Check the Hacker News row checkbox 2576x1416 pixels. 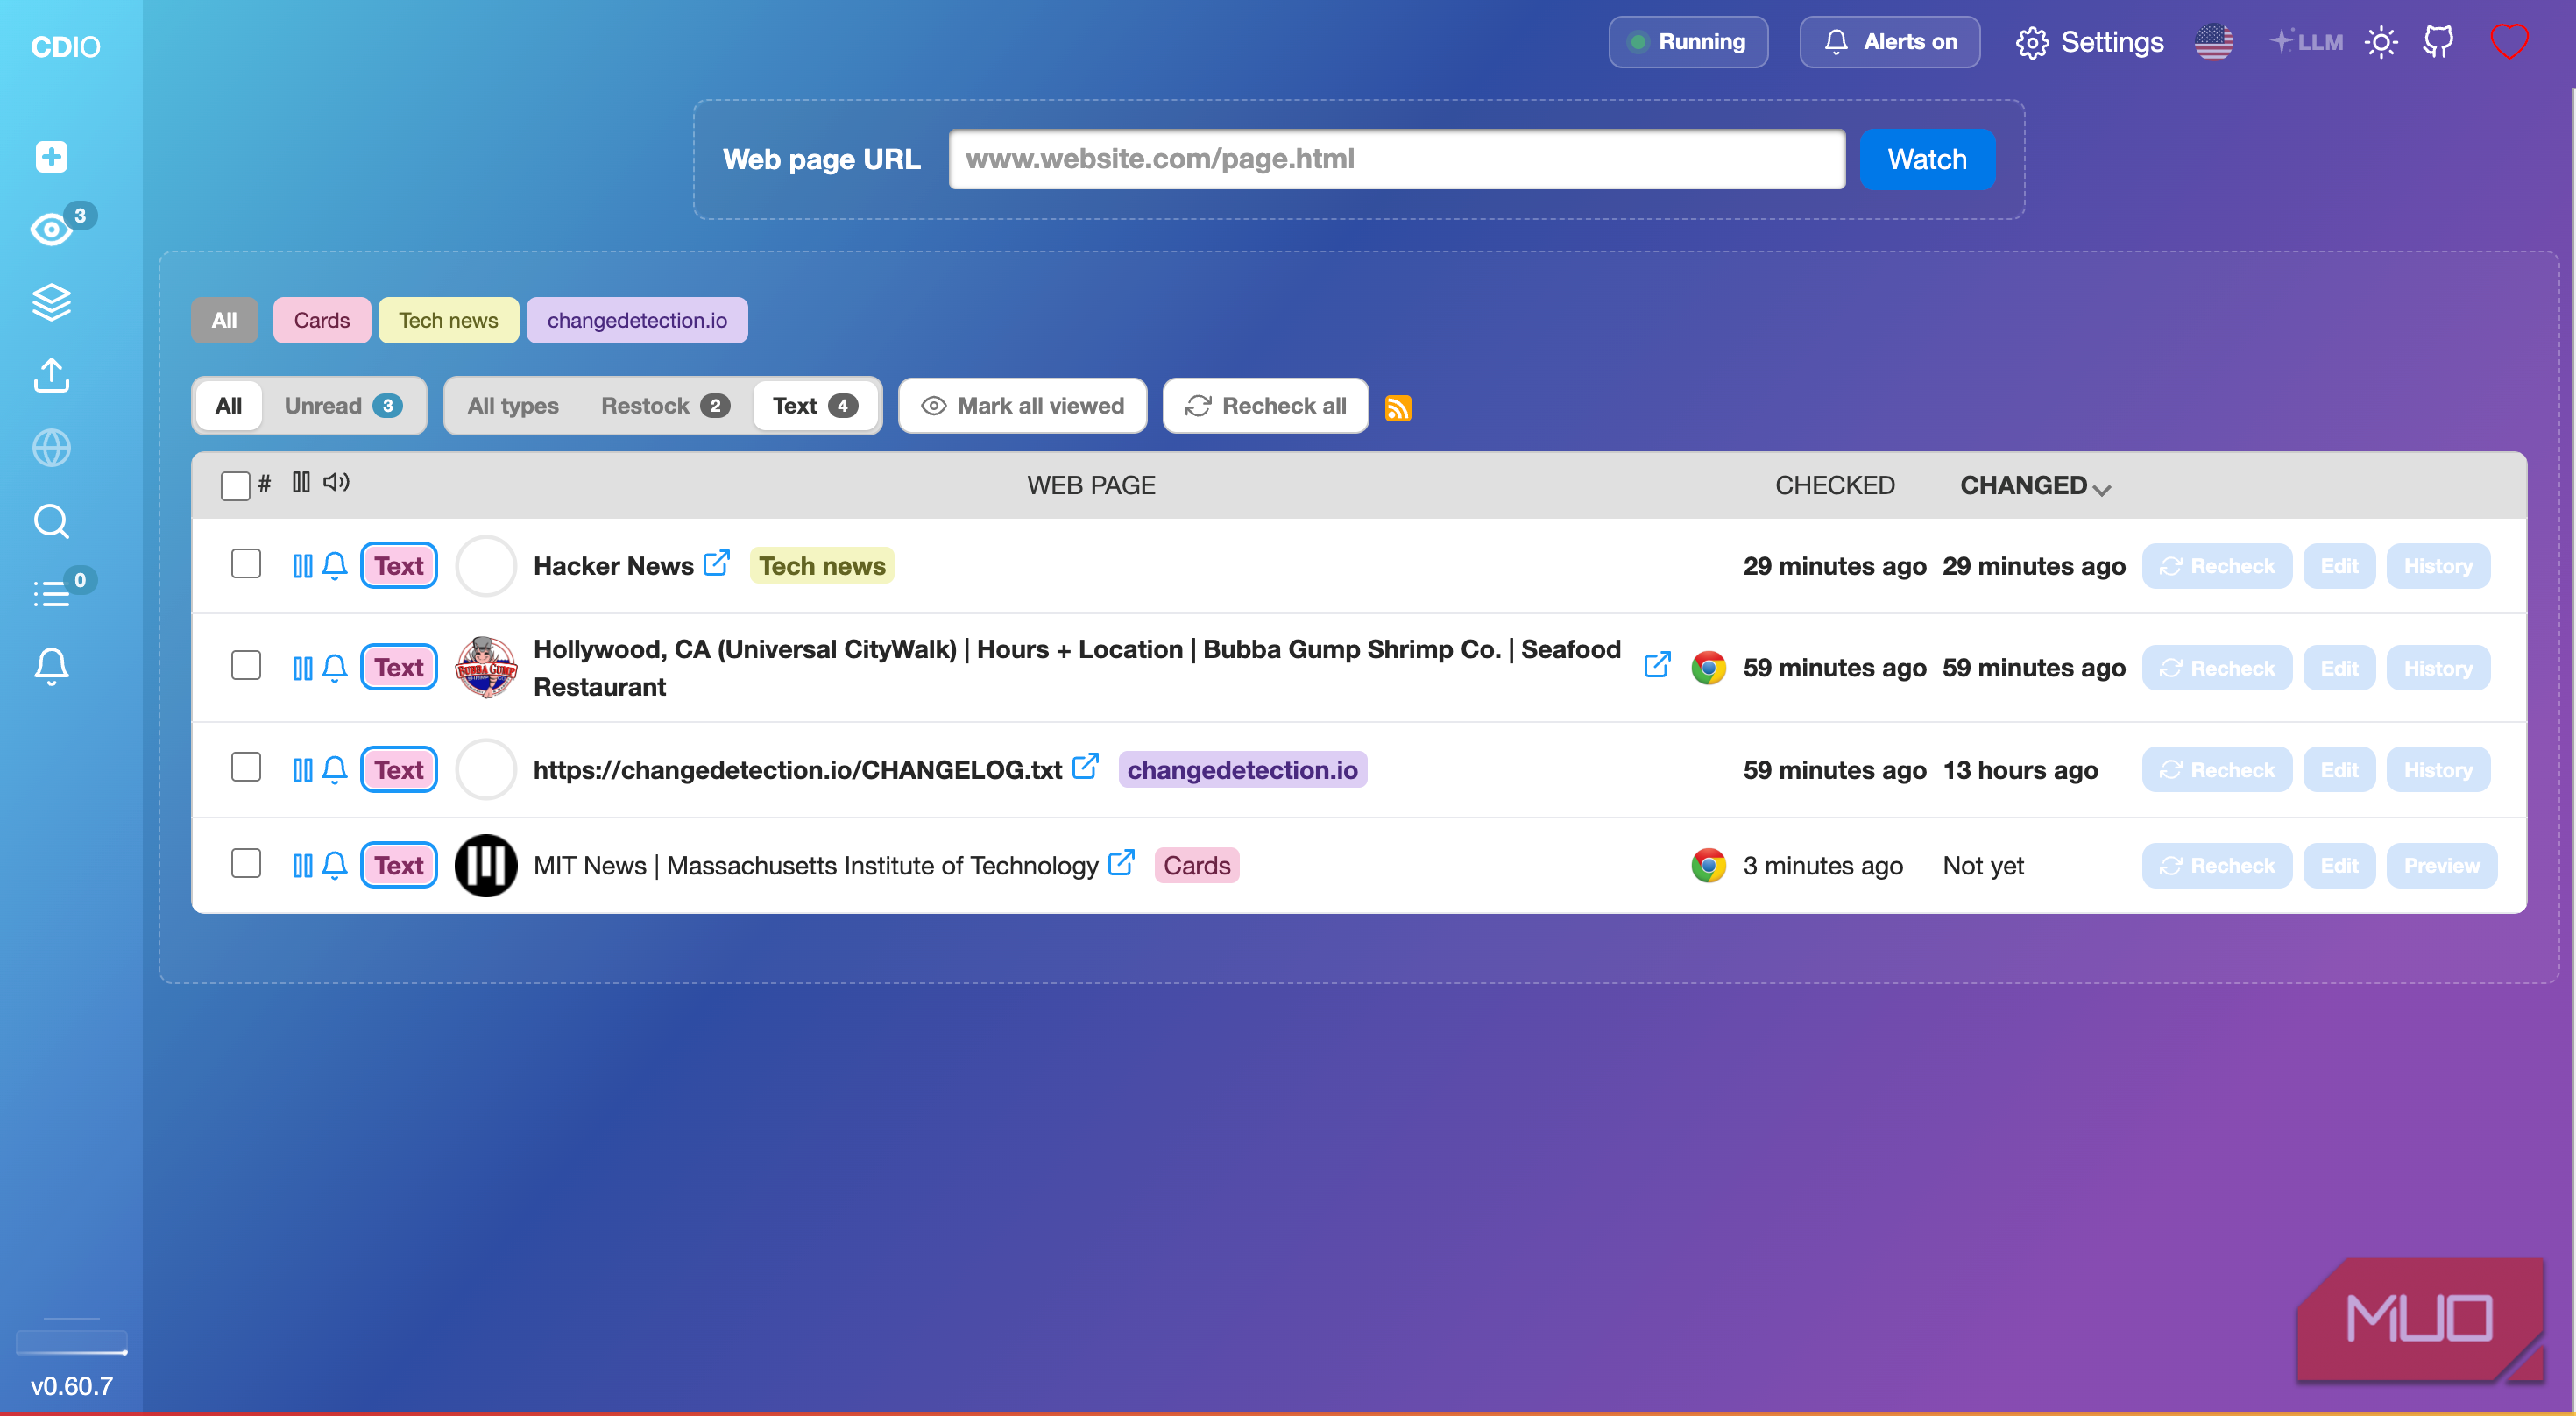[246, 564]
